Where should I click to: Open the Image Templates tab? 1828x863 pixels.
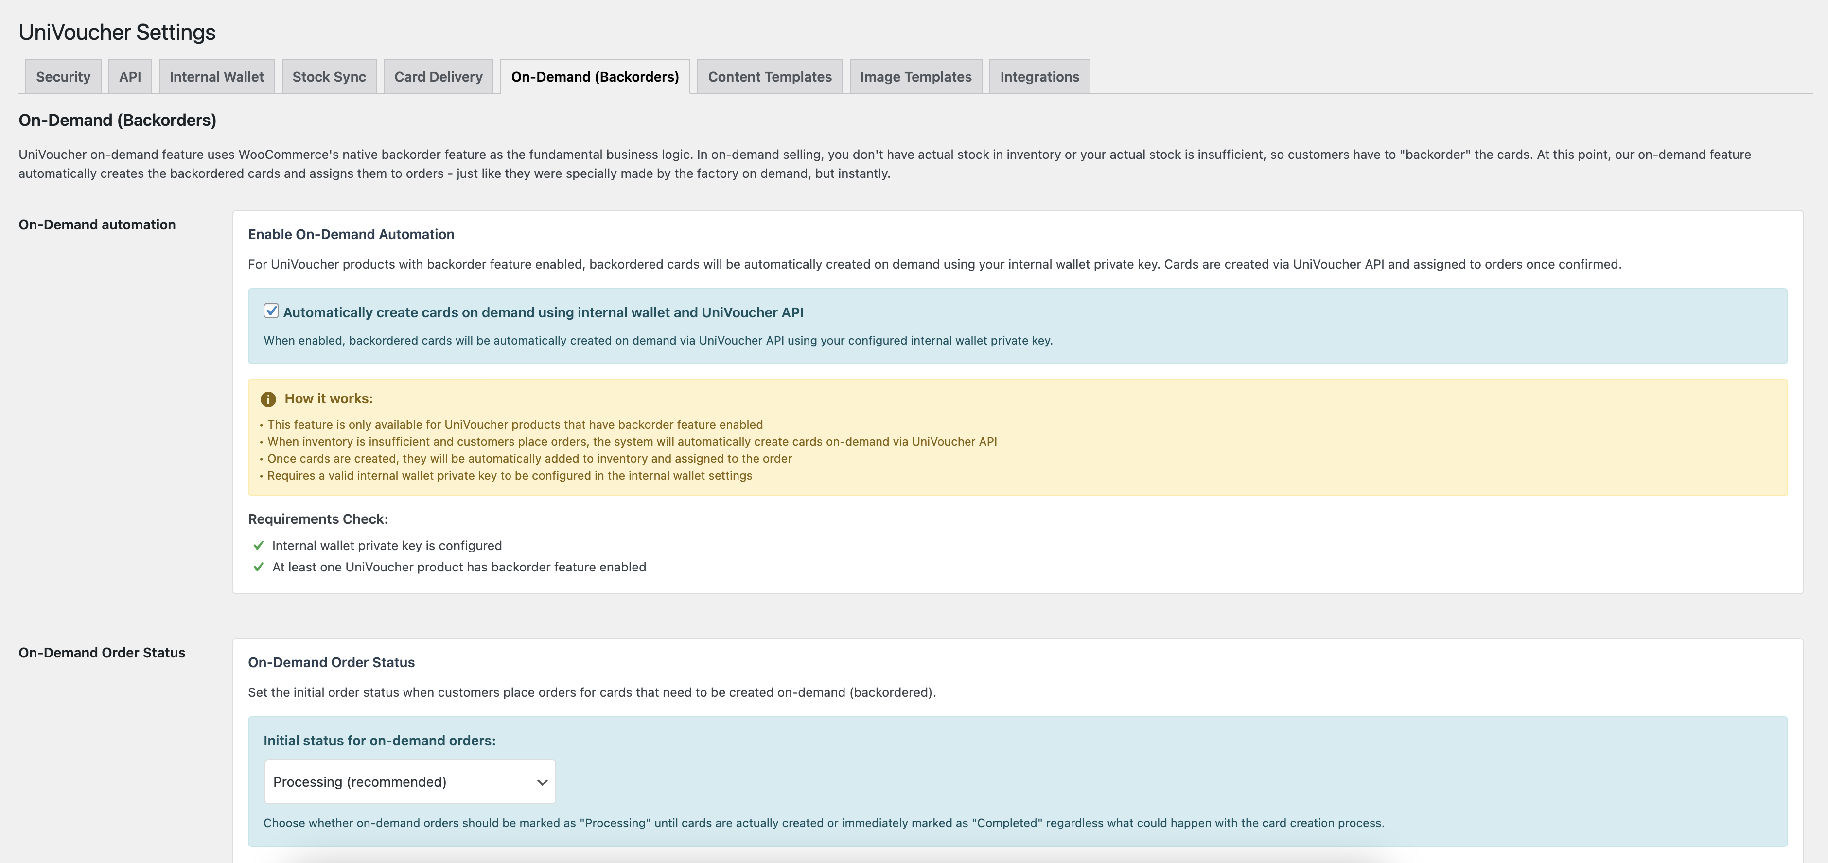pyautogui.click(x=915, y=77)
